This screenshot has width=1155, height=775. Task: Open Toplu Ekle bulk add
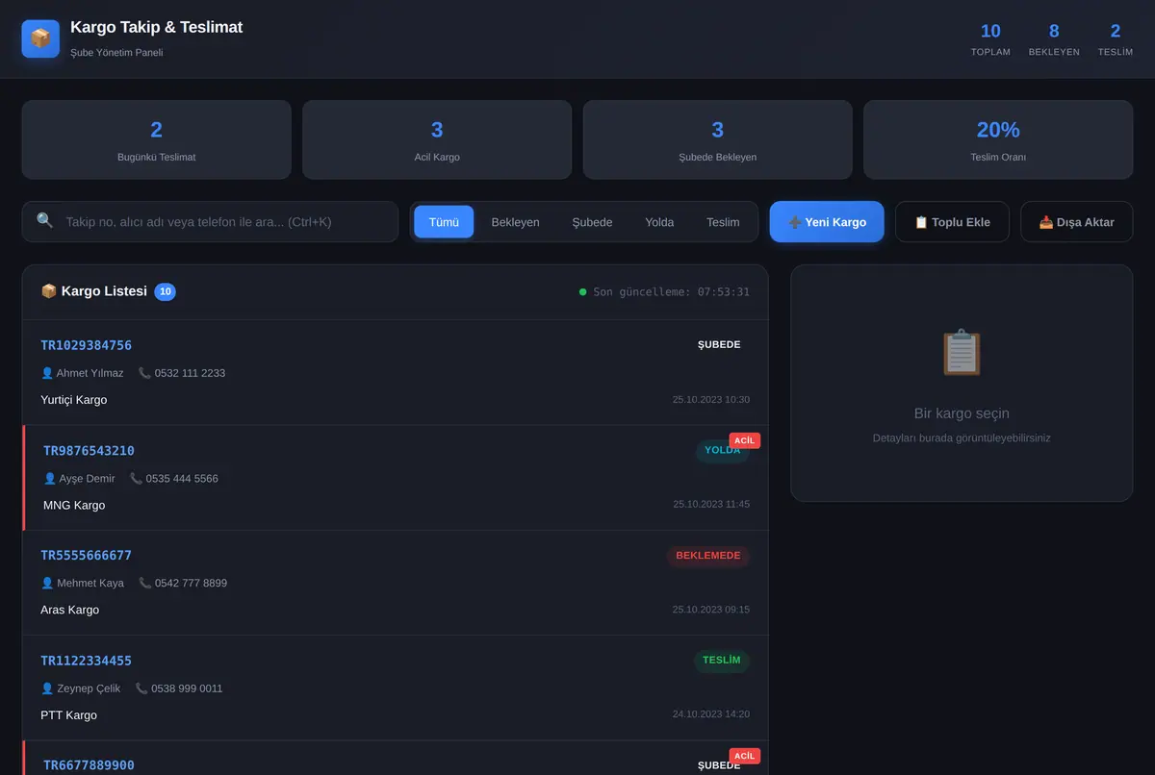(952, 222)
